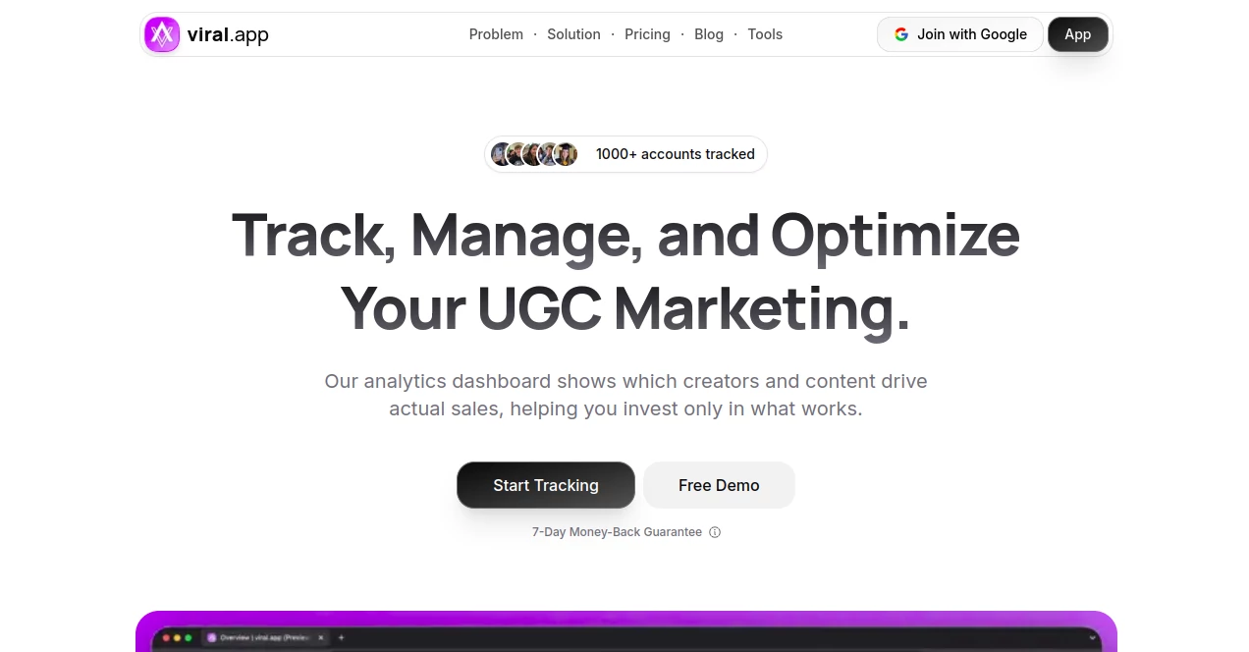Click the Google G icon in the sign-in button

click(x=900, y=34)
